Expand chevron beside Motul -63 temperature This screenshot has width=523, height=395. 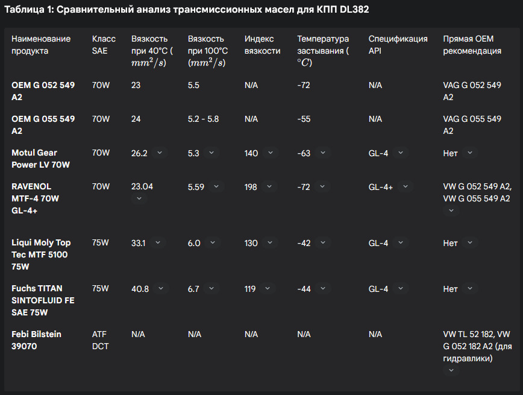(322, 153)
